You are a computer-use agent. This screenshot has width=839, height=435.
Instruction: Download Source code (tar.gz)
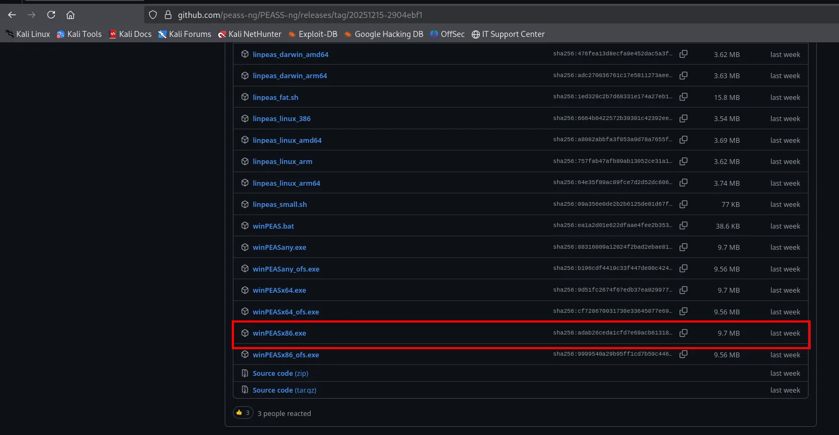tap(284, 390)
